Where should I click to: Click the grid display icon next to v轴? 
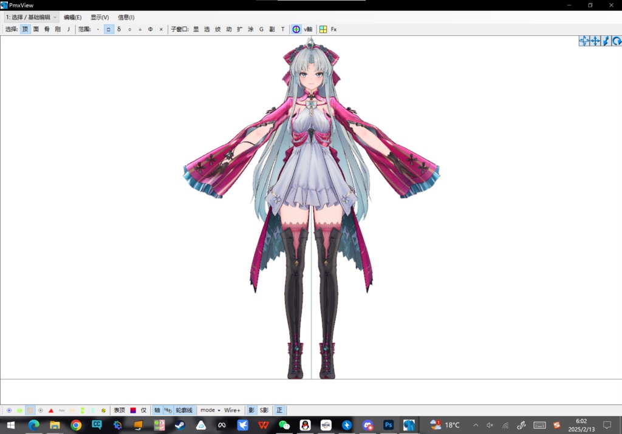click(x=323, y=29)
